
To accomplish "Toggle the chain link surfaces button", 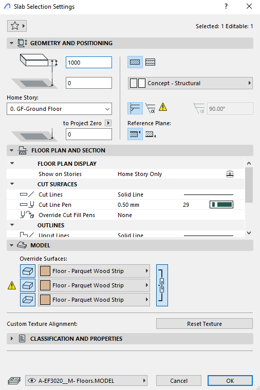I will coord(162,285).
